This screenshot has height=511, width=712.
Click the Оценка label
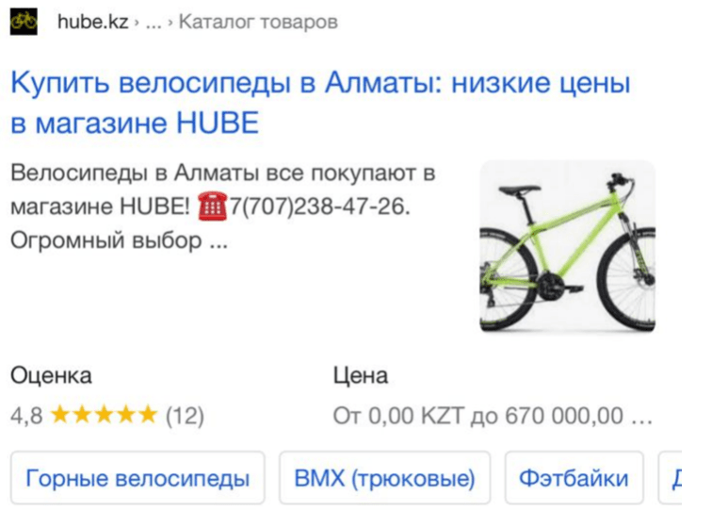51,376
